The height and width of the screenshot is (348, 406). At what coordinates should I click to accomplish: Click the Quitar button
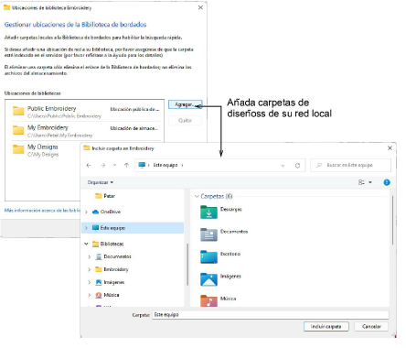[185, 121]
